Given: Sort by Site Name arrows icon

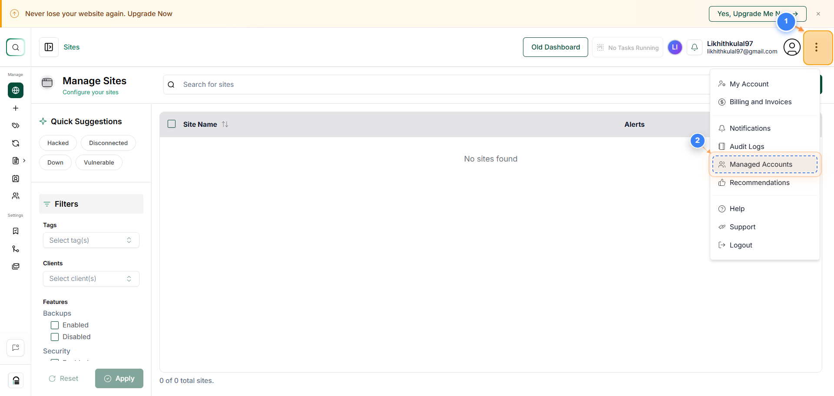Looking at the screenshot, I should pyautogui.click(x=225, y=124).
